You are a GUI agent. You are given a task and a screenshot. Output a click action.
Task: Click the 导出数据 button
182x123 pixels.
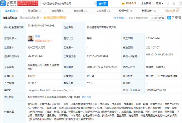click(157, 18)
